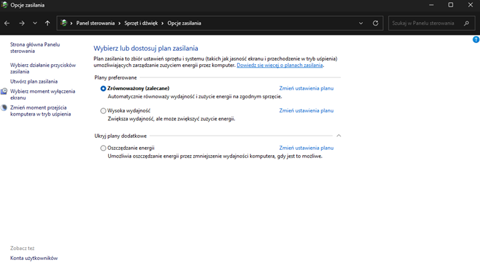Maximize the Opcje zasilania window
Screen dimensions: 480x268
451,5
